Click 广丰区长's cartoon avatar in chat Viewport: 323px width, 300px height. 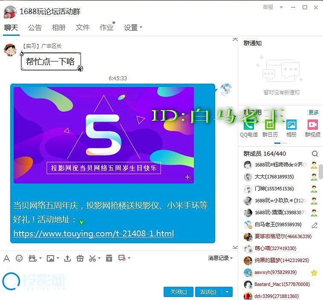click(x=10, y=50)
